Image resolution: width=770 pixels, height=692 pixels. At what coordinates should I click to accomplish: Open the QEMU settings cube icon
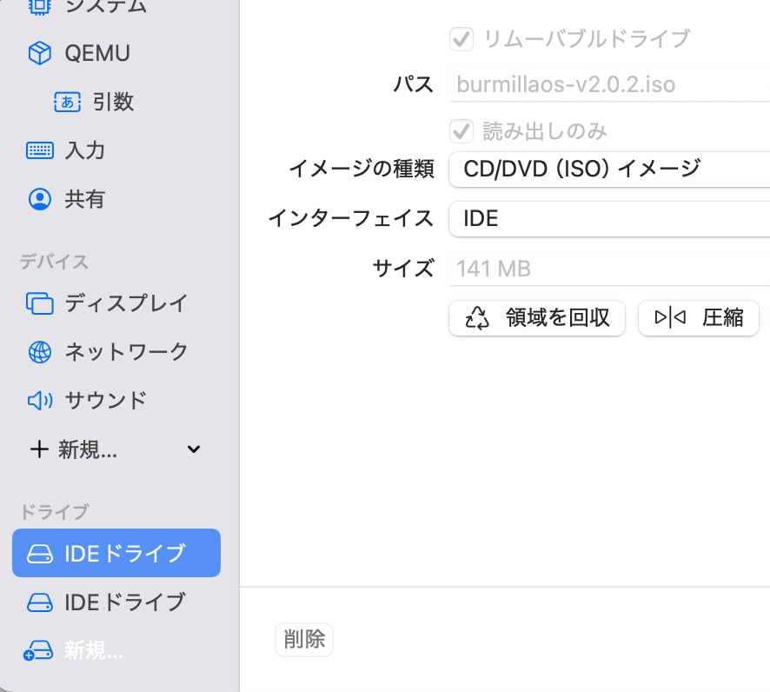pyautogui.click(x=40, y=54)
